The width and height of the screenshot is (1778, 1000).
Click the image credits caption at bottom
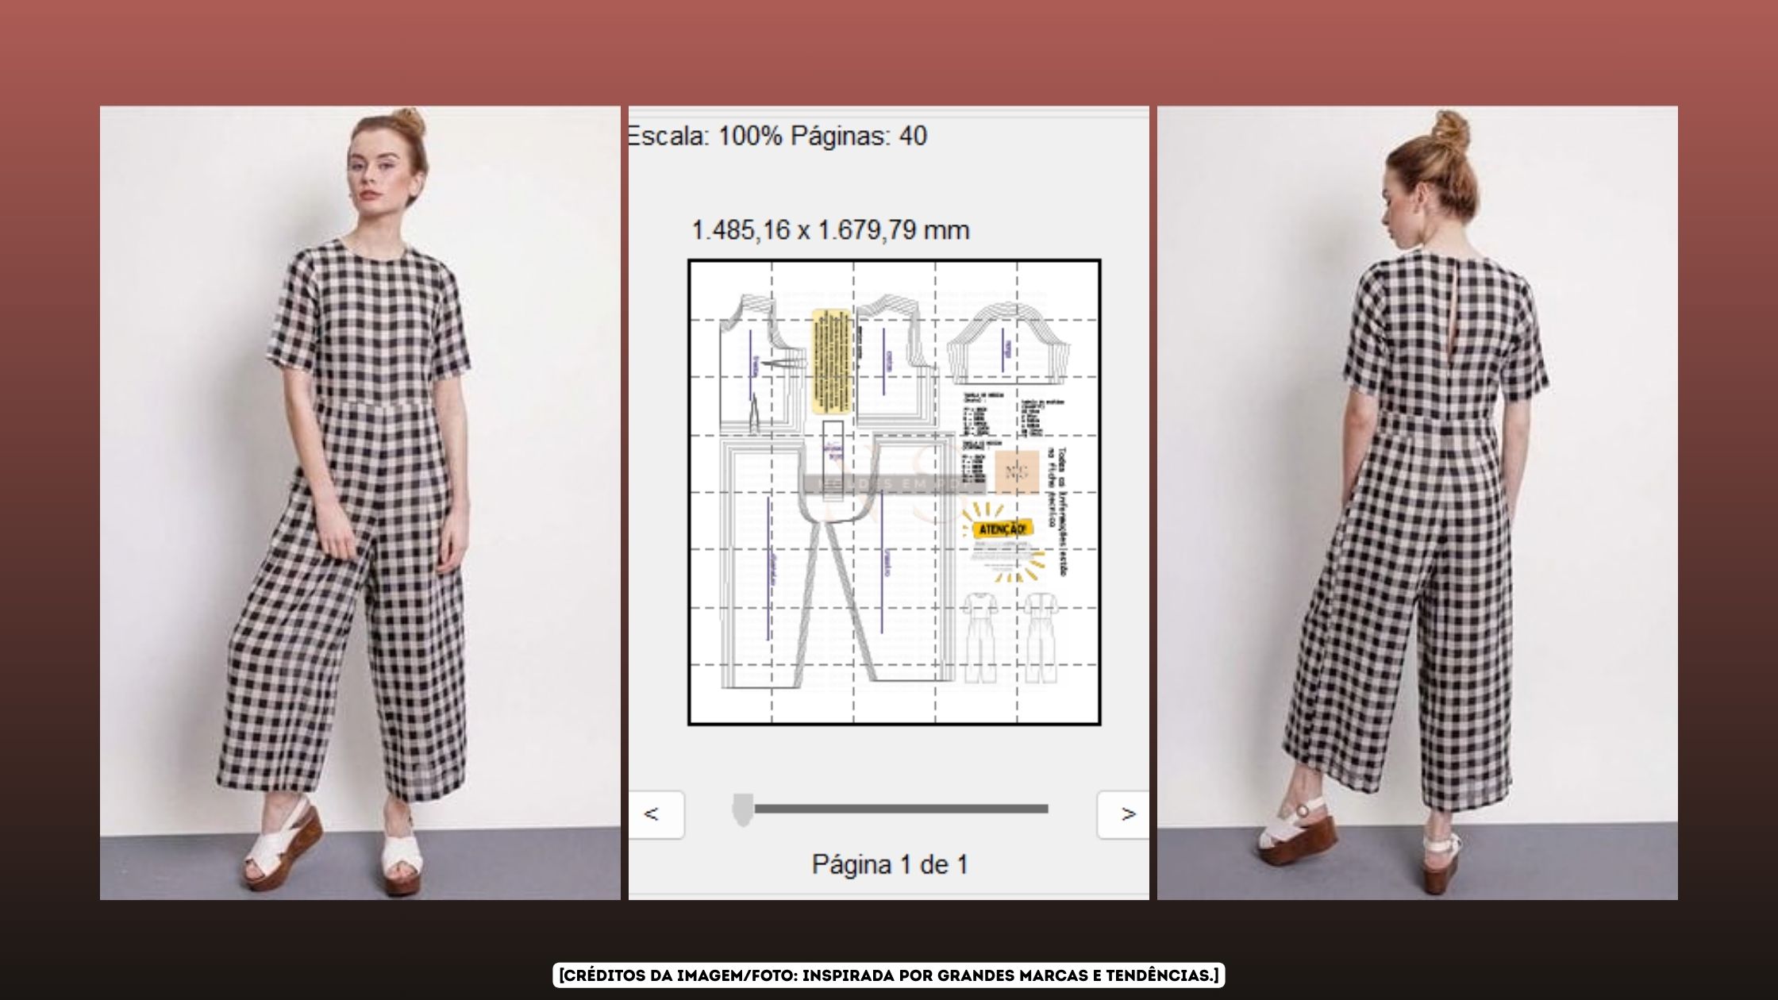point(888,975)
